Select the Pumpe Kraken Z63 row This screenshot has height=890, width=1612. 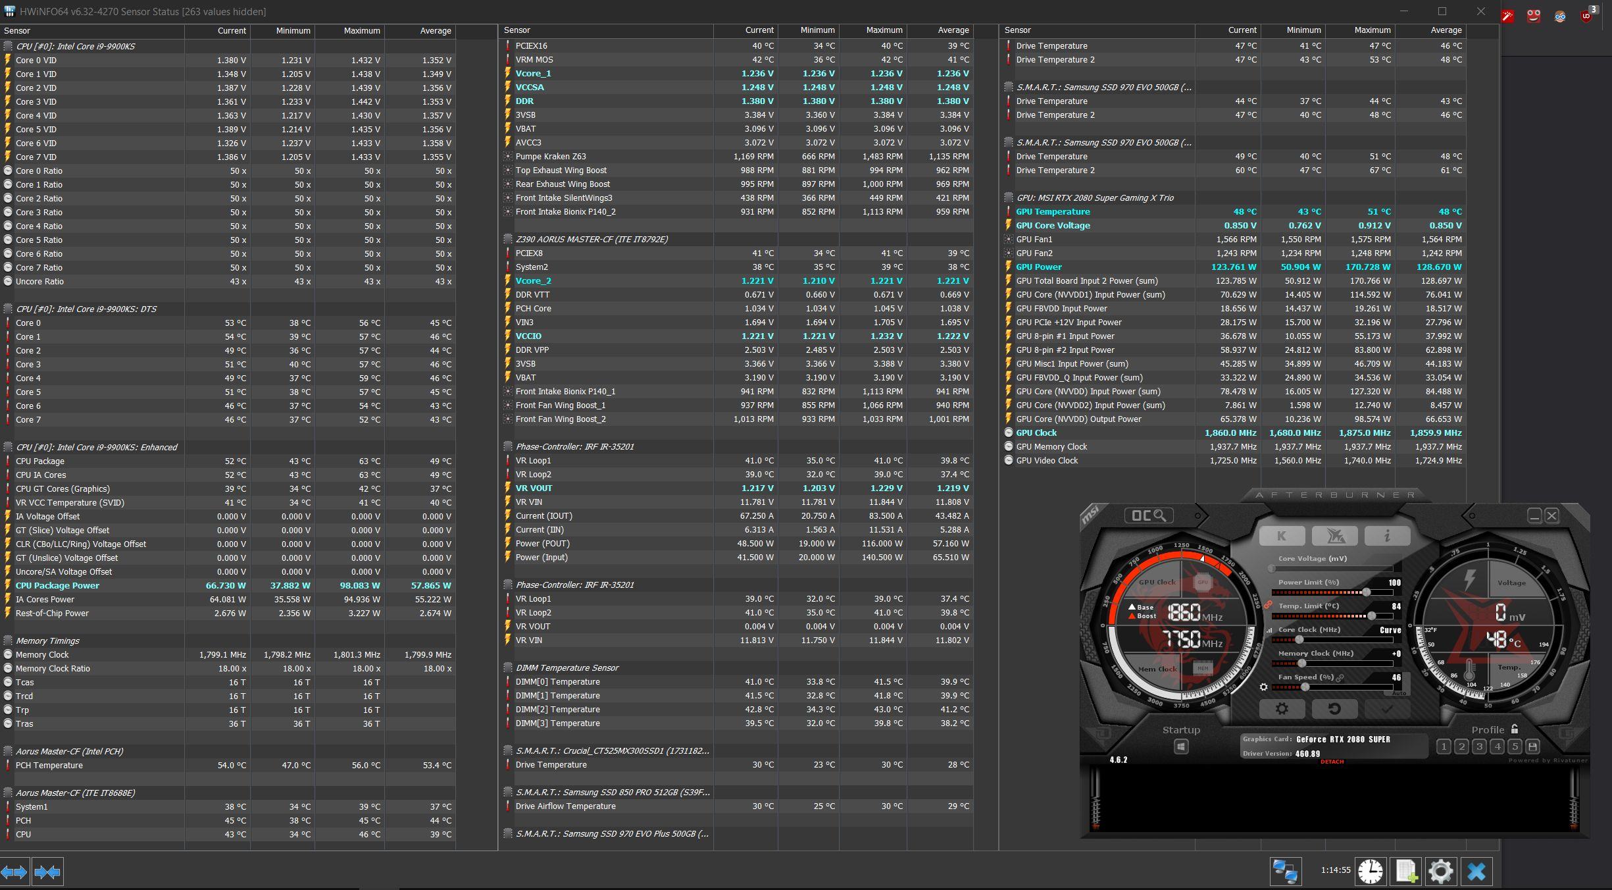tap(738, 156)
